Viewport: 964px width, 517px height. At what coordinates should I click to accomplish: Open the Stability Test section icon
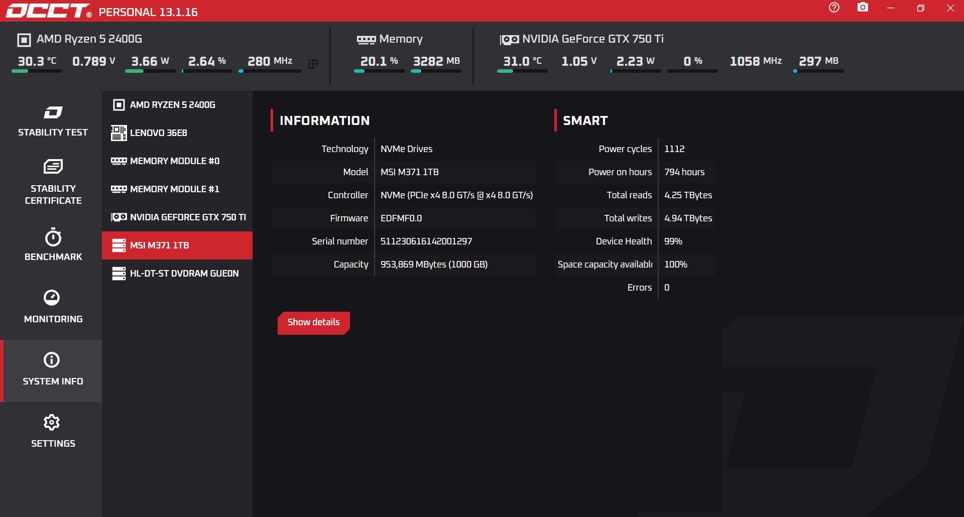(x=53, y=112)
